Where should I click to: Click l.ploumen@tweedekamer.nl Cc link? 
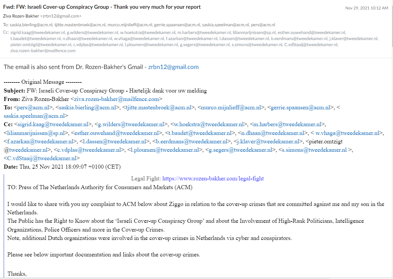tap(165, 150)
